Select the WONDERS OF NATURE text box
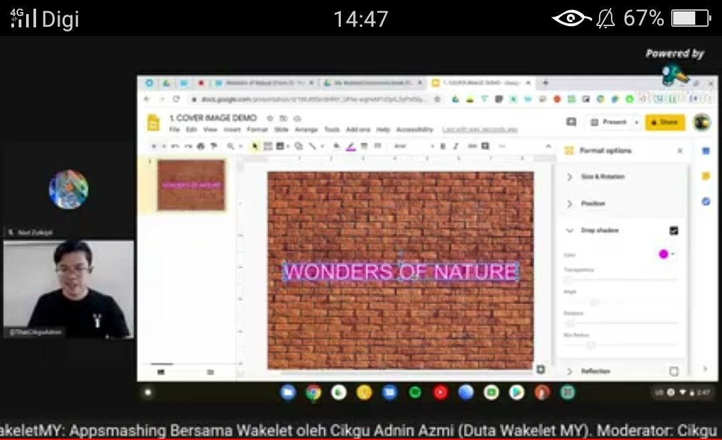Screen dimensions: 722x440 (x=400, y=271)
